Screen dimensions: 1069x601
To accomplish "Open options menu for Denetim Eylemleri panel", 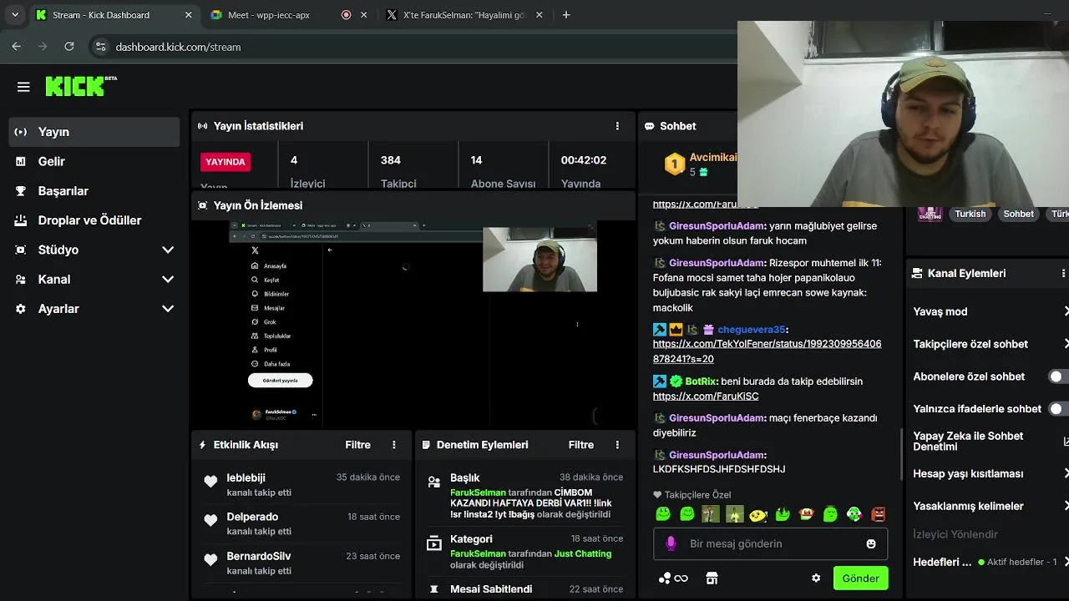I will coord(617,445).
